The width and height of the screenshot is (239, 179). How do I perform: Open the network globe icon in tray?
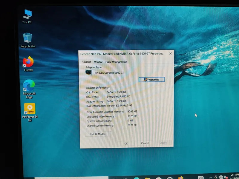[x=221, y=177]
